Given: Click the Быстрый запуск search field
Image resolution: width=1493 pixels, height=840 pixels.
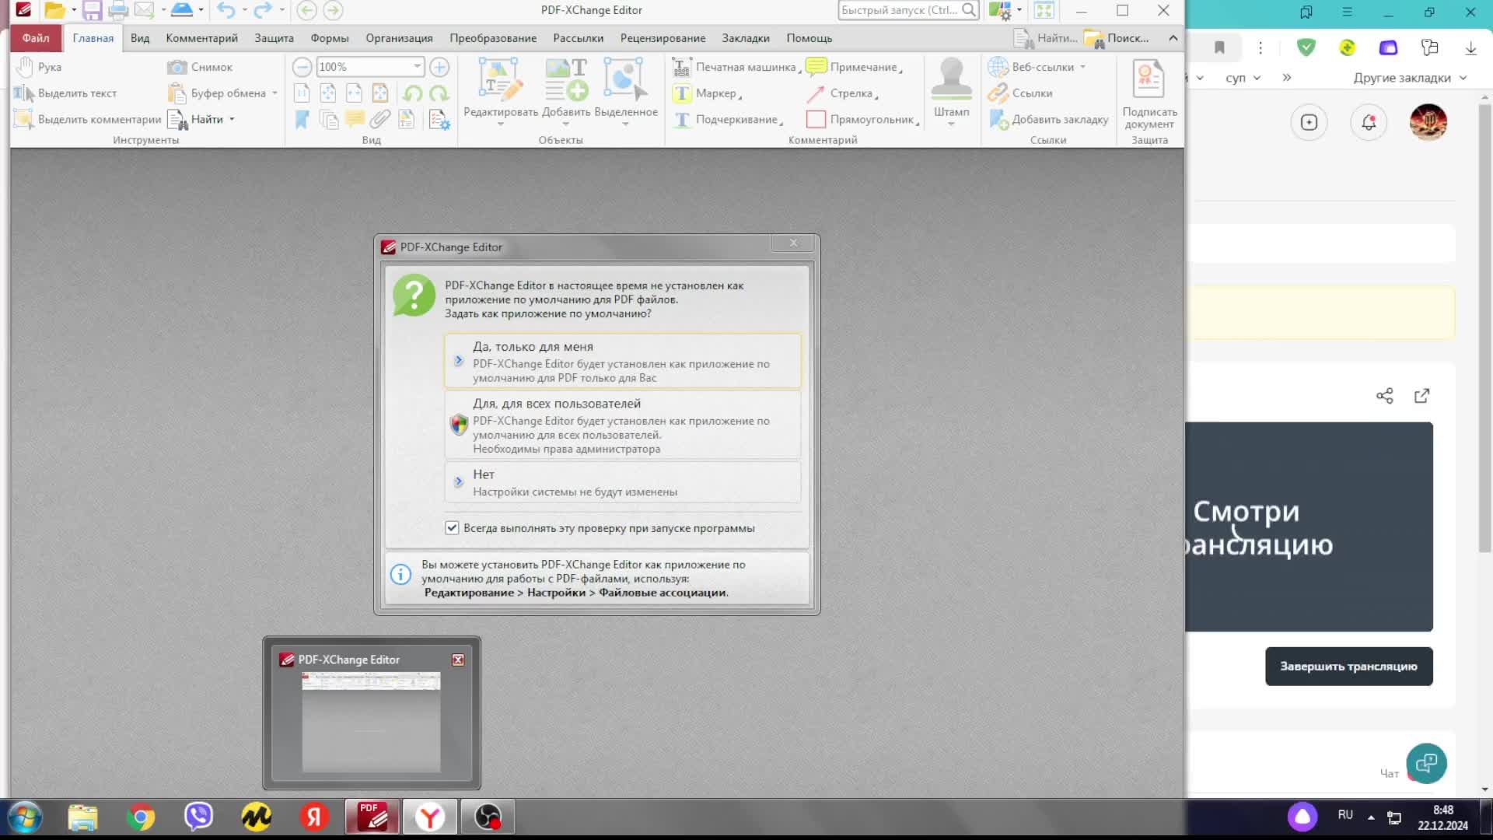Looking at the screenshot, I should coord(908,10).
